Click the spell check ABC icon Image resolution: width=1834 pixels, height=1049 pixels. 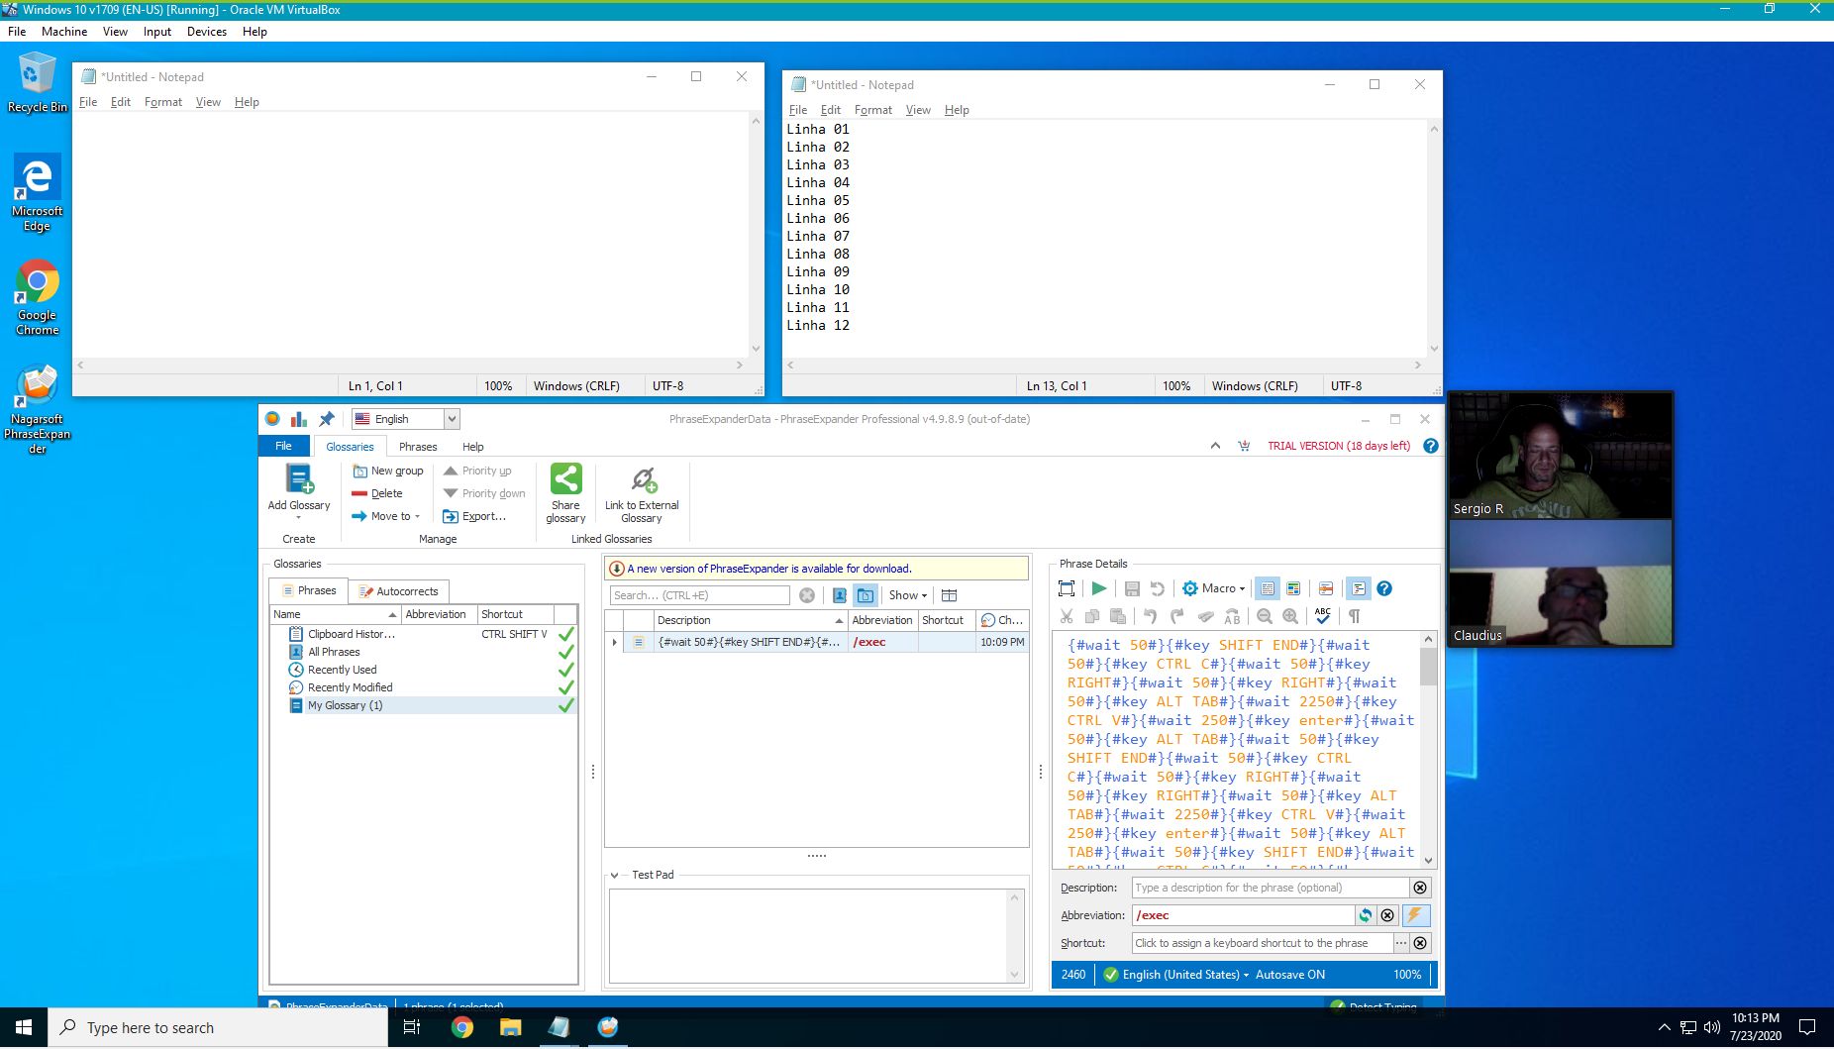[x=1323, y=616]
